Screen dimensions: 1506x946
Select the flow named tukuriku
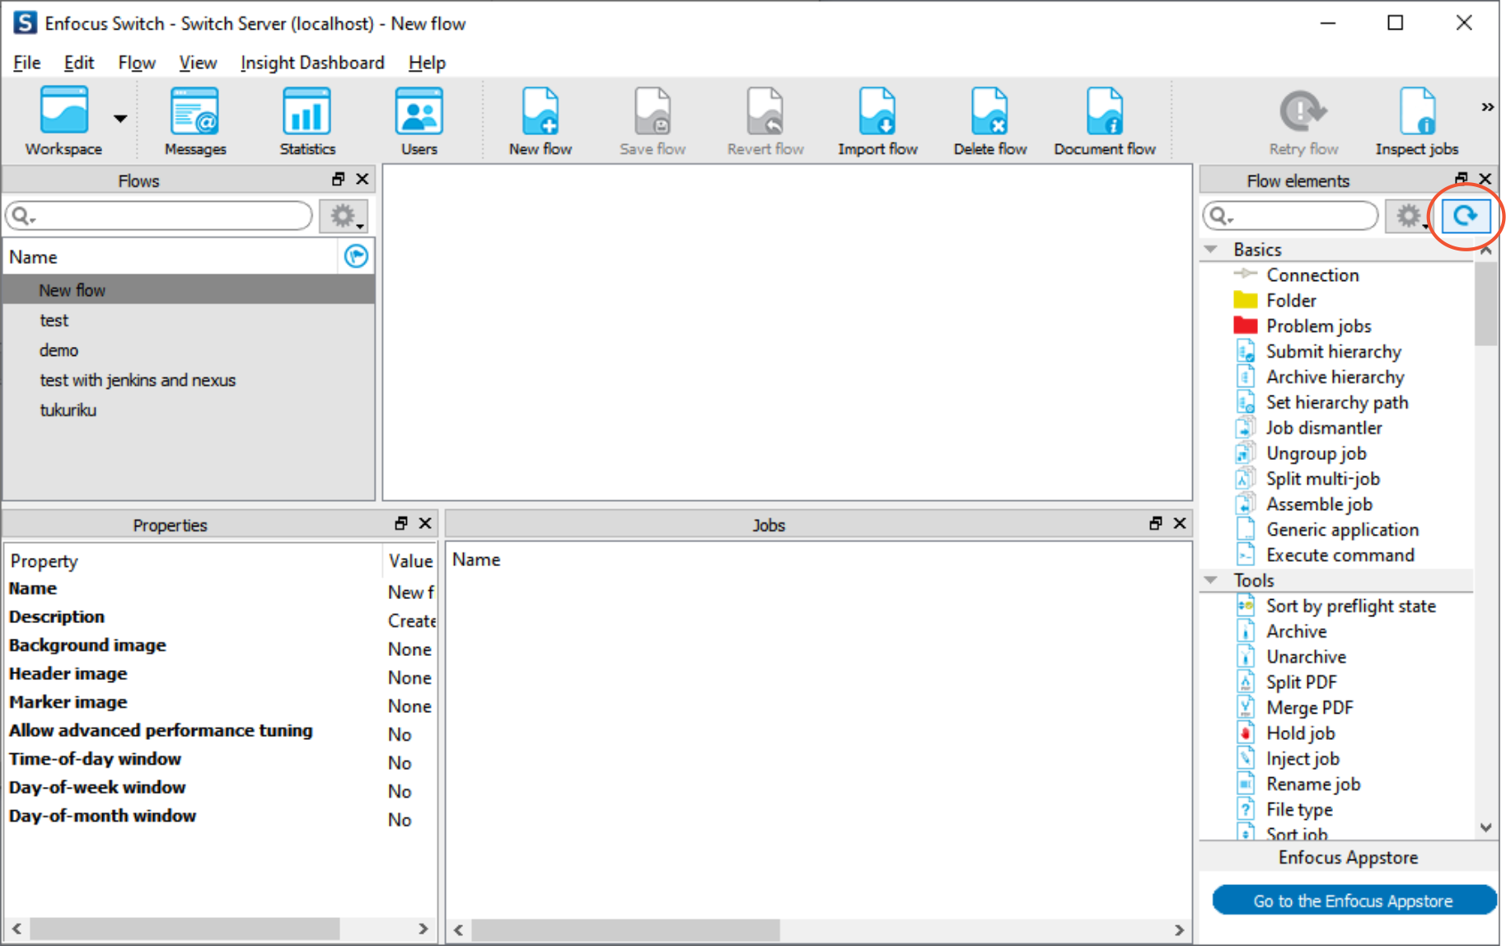tap(68, 410)
